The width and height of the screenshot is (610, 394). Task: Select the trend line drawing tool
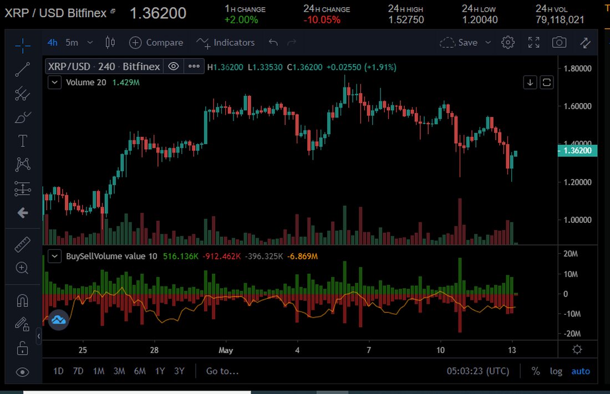point(23,69)
